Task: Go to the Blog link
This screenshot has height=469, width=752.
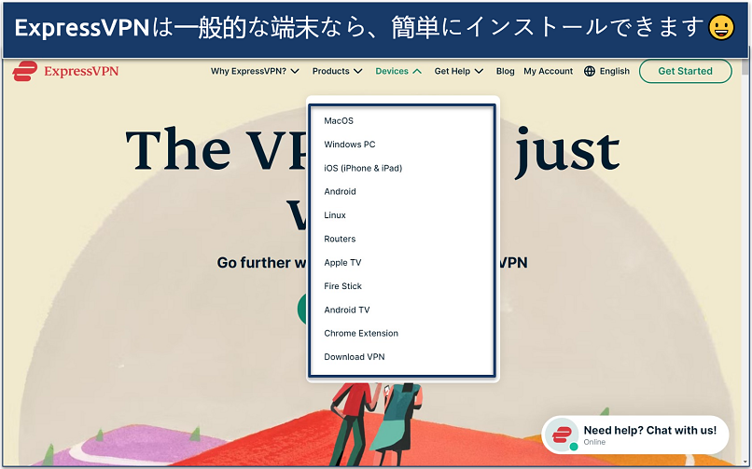Action: [505, 71]
